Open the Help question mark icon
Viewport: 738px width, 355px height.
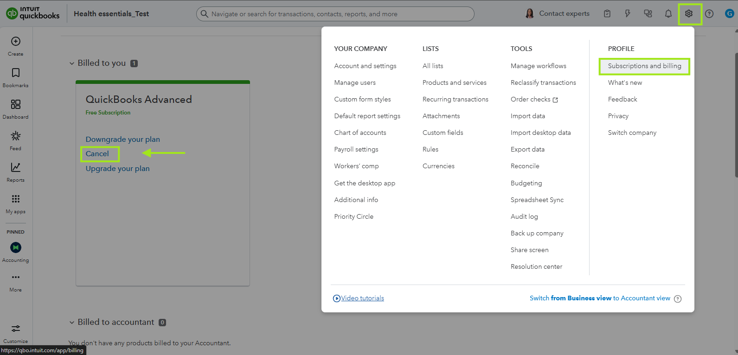pyautogui.click(x=709, y=14)
